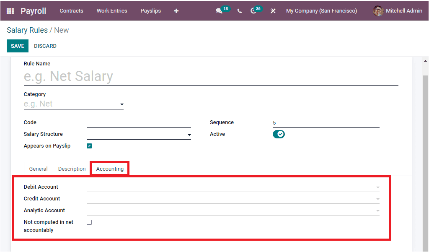Image resolution: width=429 pixels, height=252 pixels.
Task: Click DISCARD to cancel changes
Action: tap(45, 46)
